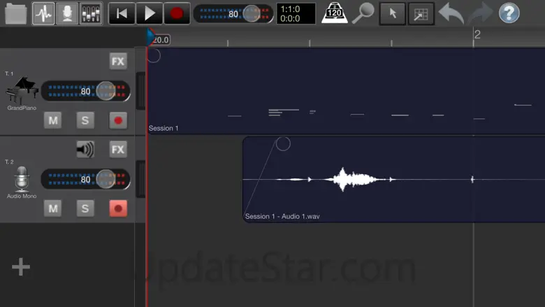The image size is (545, 307).
Task: Click the Audio Mono microphone icon
Action: (x=22, y=179)
